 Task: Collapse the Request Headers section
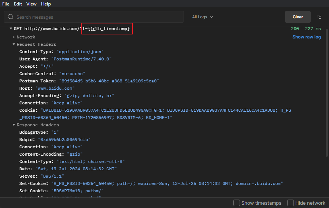(x=14, y=44)
